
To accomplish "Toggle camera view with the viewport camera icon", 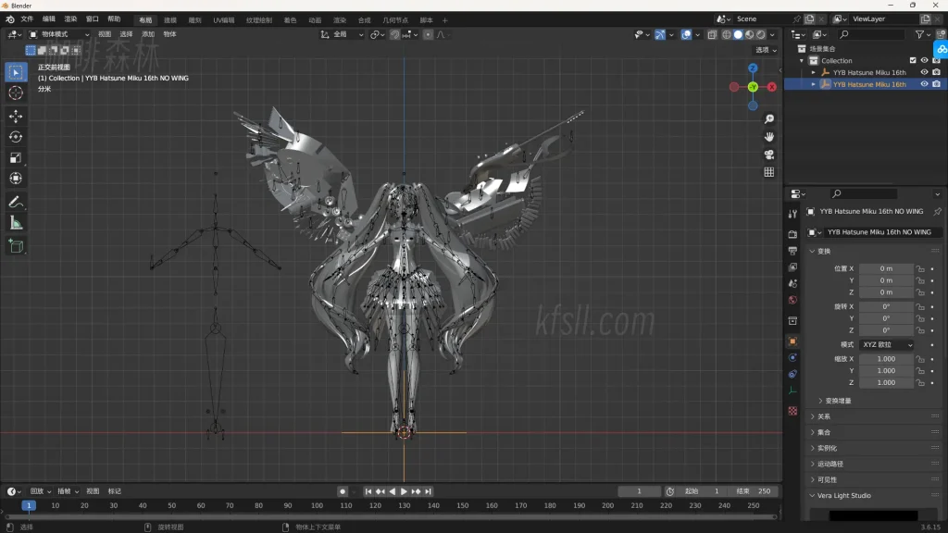I will click(769, 155).
